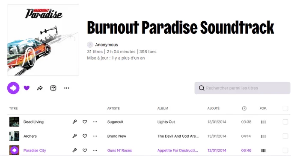Click the track title 'Dead Living'
291x156 pixels.
point(33,122)
